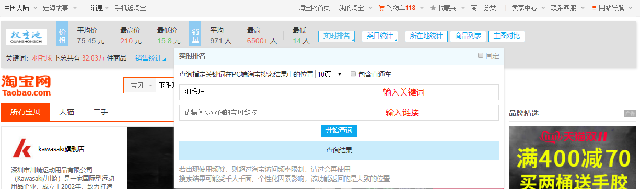
Task: Switch to the 天猫 tab
Action: click(x=66, y=112)
